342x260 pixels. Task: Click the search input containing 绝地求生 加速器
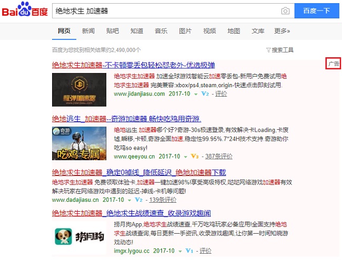click(163, 11)
